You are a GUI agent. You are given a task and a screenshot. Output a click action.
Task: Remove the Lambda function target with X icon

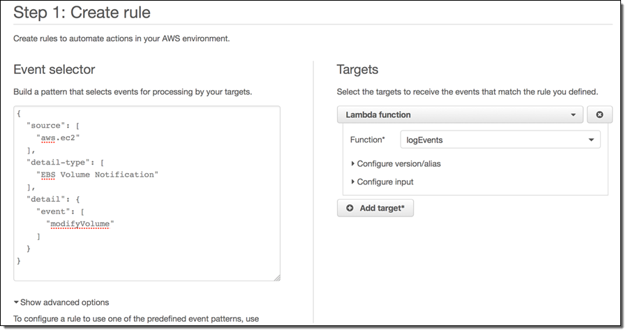[599, 114]
